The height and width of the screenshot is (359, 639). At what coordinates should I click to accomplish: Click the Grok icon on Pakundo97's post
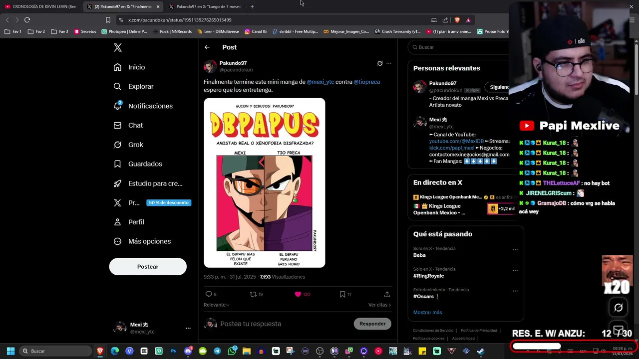[x=380, y=63]
